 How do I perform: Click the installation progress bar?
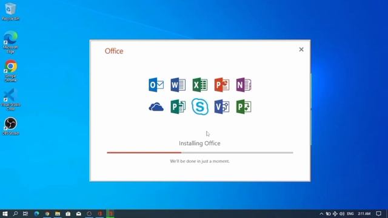[200, 153]
